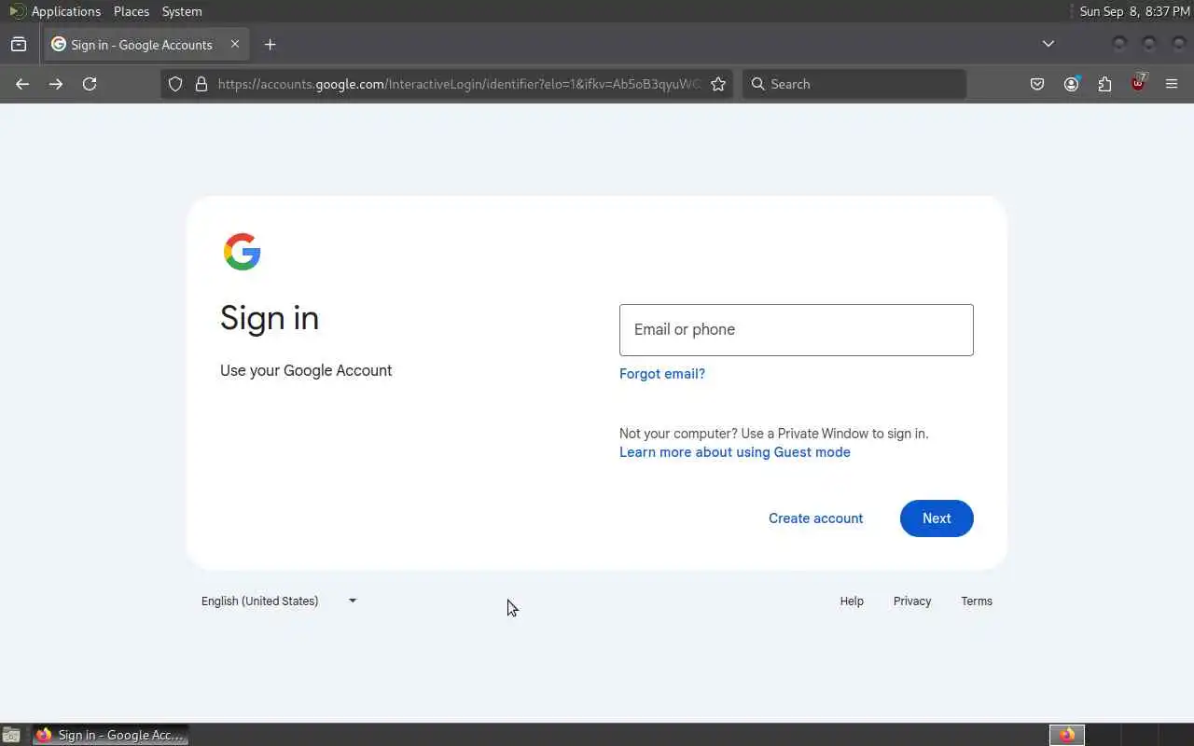Viewport: 1194px width, 746px height.
Task: Go back with the back arrow
Action: point(22,84)
